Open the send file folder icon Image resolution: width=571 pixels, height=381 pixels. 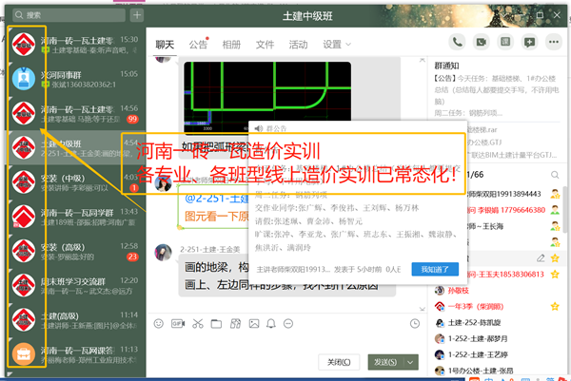(216, 324)
